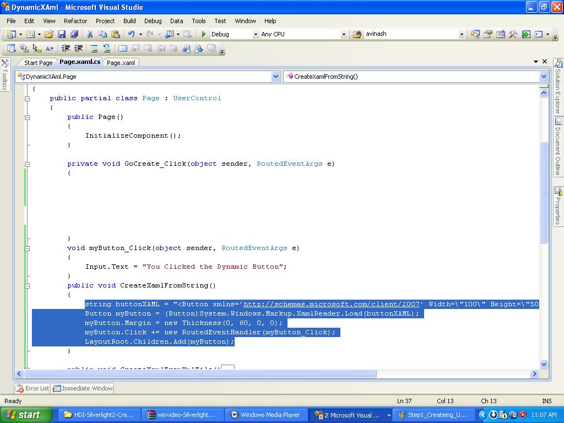Image resolution: width=564 pixels, height=423 pixels.
Task: Toggle a bookmark on the current line
Action: tap(123, 48)
